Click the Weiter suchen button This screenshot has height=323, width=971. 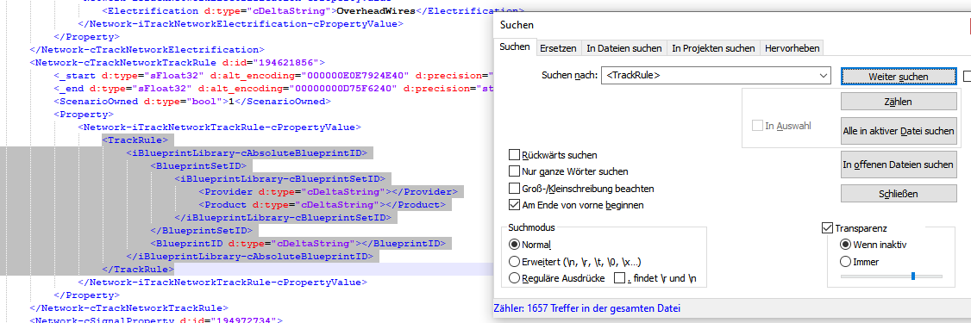click(x=898, y=76)
